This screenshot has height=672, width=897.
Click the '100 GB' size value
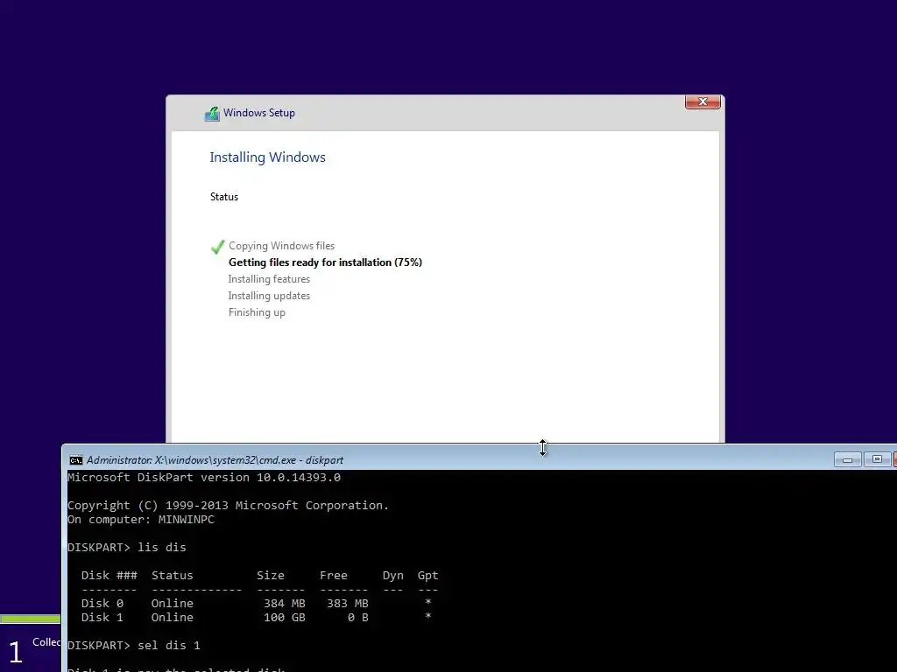pos(285,618)
